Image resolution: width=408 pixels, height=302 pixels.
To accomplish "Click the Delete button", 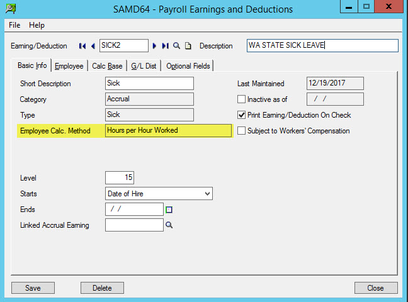I will pyautogui.click(x=102, y=288).
